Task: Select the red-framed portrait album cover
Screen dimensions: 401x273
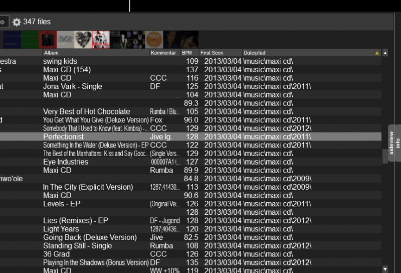Action: point(48,40)
